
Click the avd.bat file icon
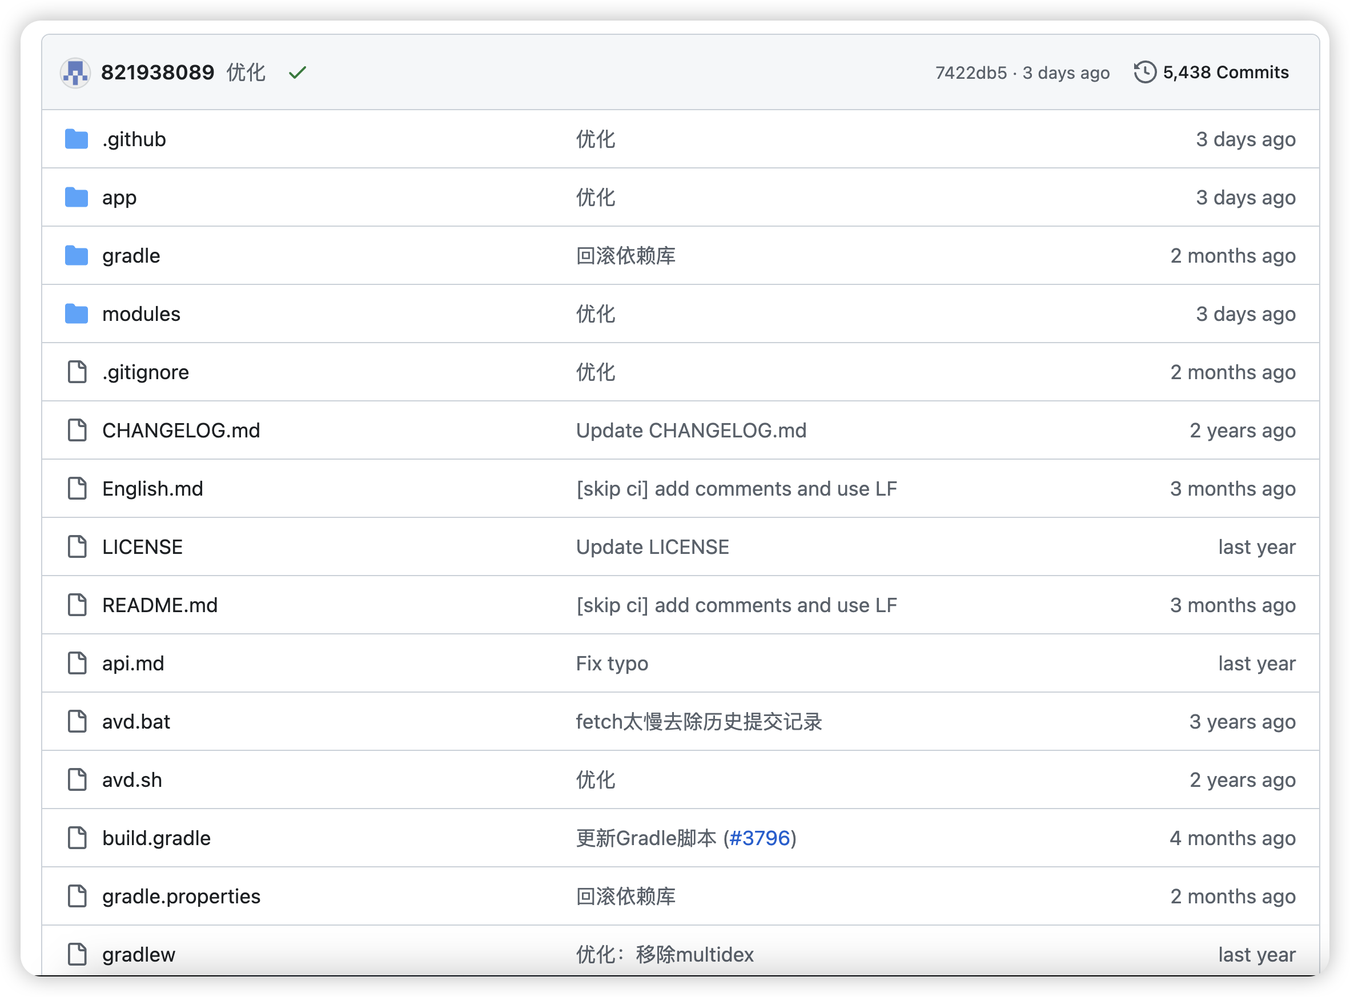point(77,721)
